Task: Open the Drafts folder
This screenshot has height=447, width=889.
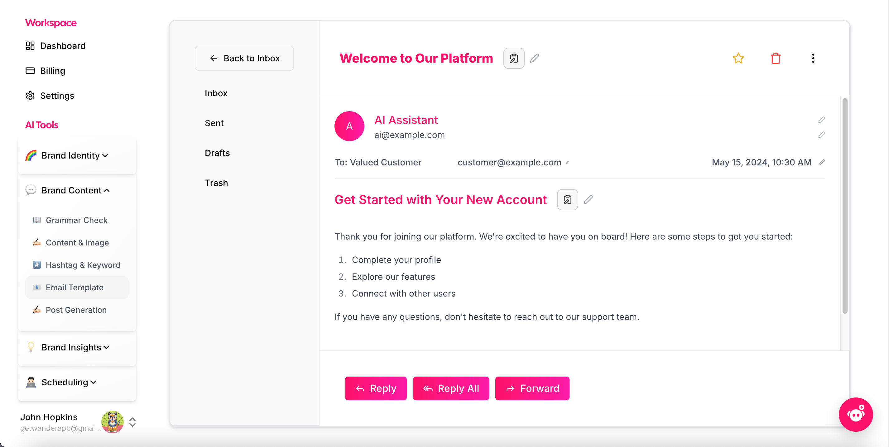Action: pos(217,153)
